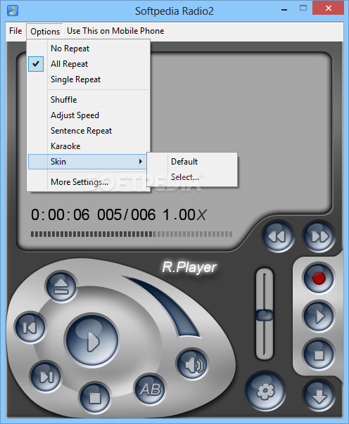The image size is (349, 424).
Task: Choose Single Repeat mode
Action: point(89,79)
